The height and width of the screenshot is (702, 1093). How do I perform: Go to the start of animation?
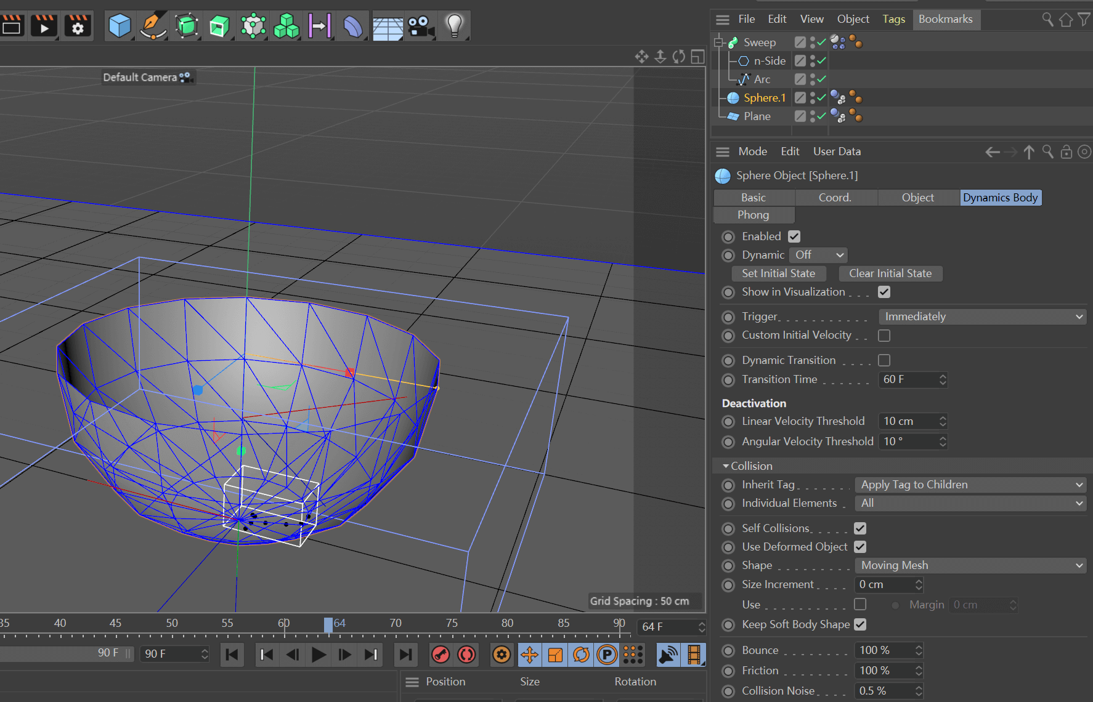tap(232, 655)
